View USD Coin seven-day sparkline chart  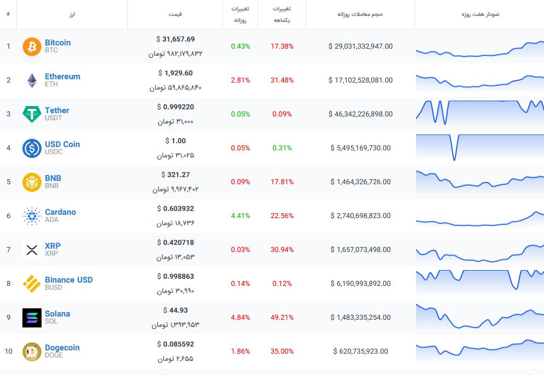click(480, 148)
